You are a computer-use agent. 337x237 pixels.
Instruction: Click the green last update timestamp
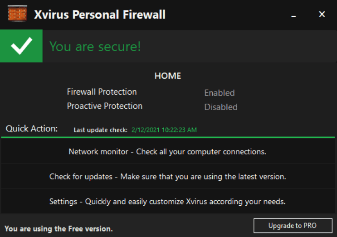(164, 130)
